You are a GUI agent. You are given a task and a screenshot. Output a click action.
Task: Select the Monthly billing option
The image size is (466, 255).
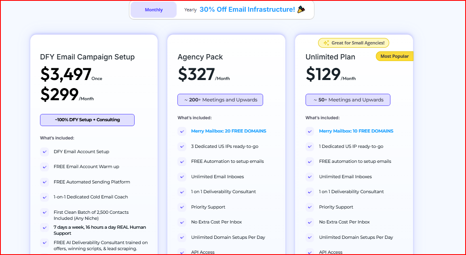pyautogui.click(x=154, y=9)
